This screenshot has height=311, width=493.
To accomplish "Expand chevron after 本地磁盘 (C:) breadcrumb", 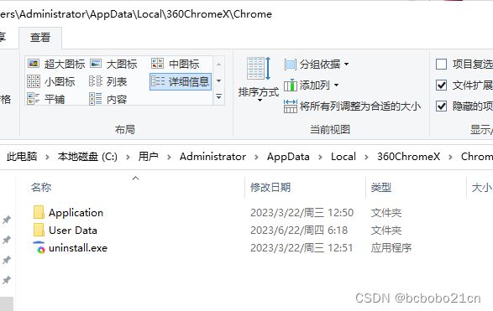I will point(128,157).
